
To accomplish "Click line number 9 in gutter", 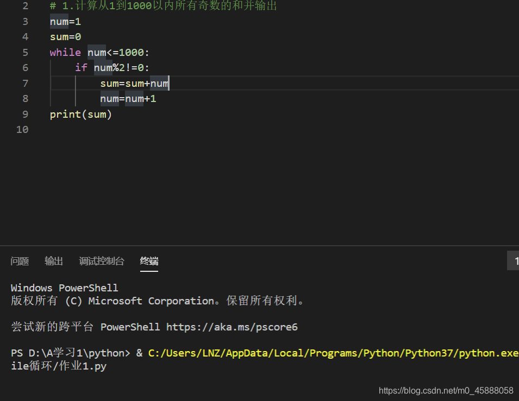I will click(25, 114).
